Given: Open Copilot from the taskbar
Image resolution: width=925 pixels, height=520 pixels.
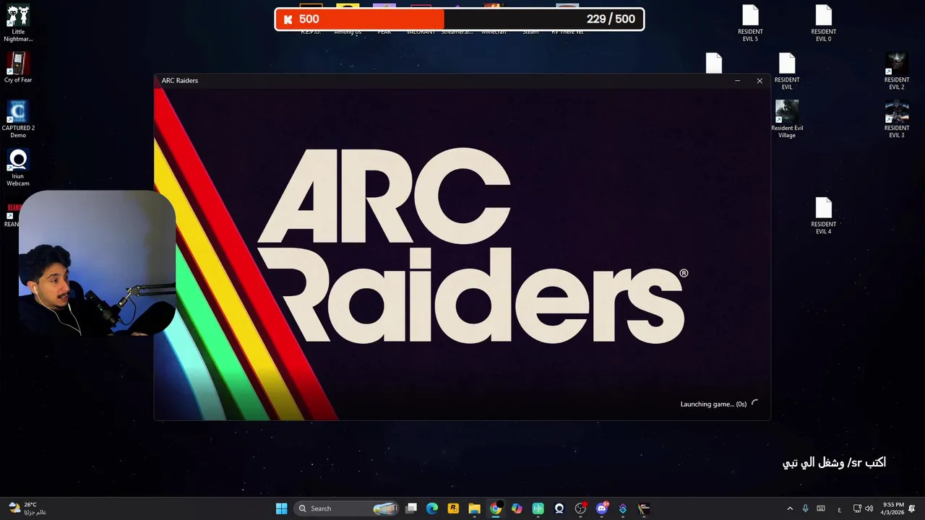Looking at the screenshot, I should tap(517, 508).
